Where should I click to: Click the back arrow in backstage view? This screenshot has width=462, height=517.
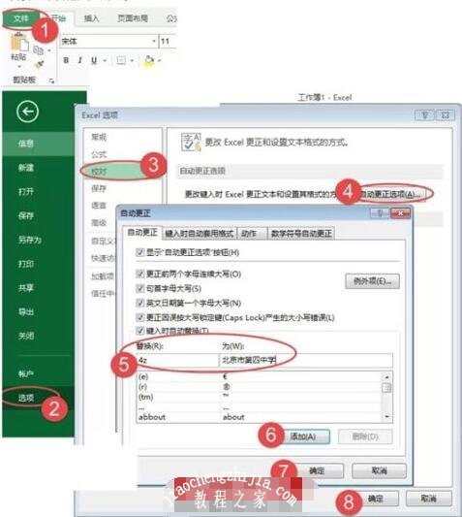tap(28, 112)
